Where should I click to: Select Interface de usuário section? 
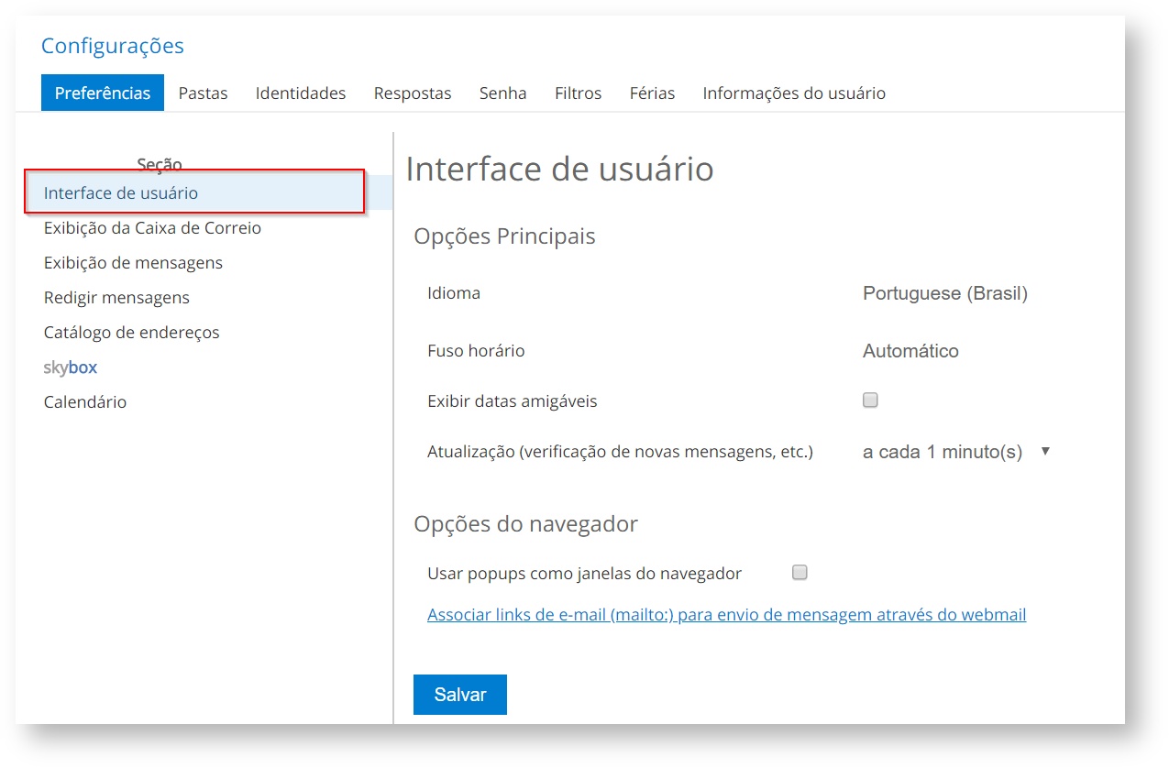121,193
